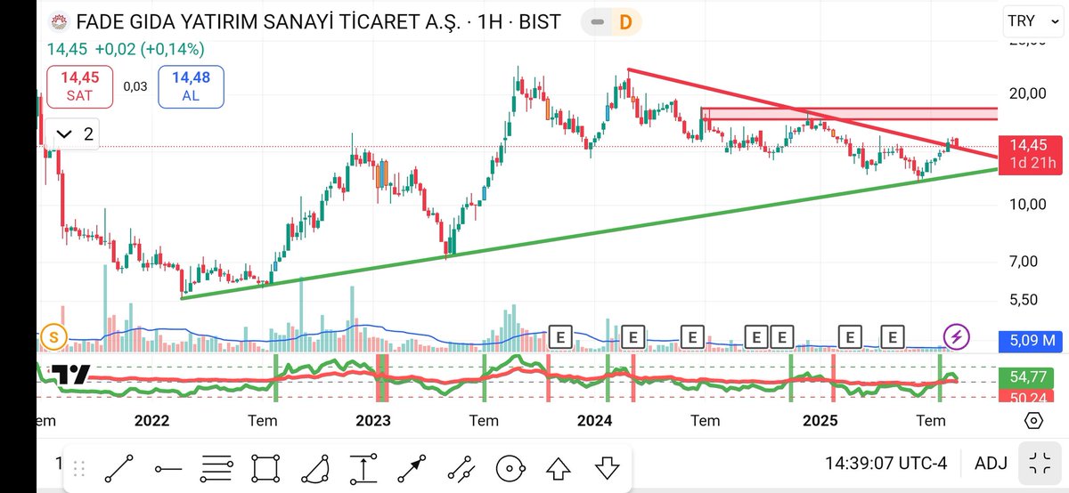Viewport: 1069px width, 493px height.
Task: Tap the purple lightning bolt icon
Action: click(957, 336)
